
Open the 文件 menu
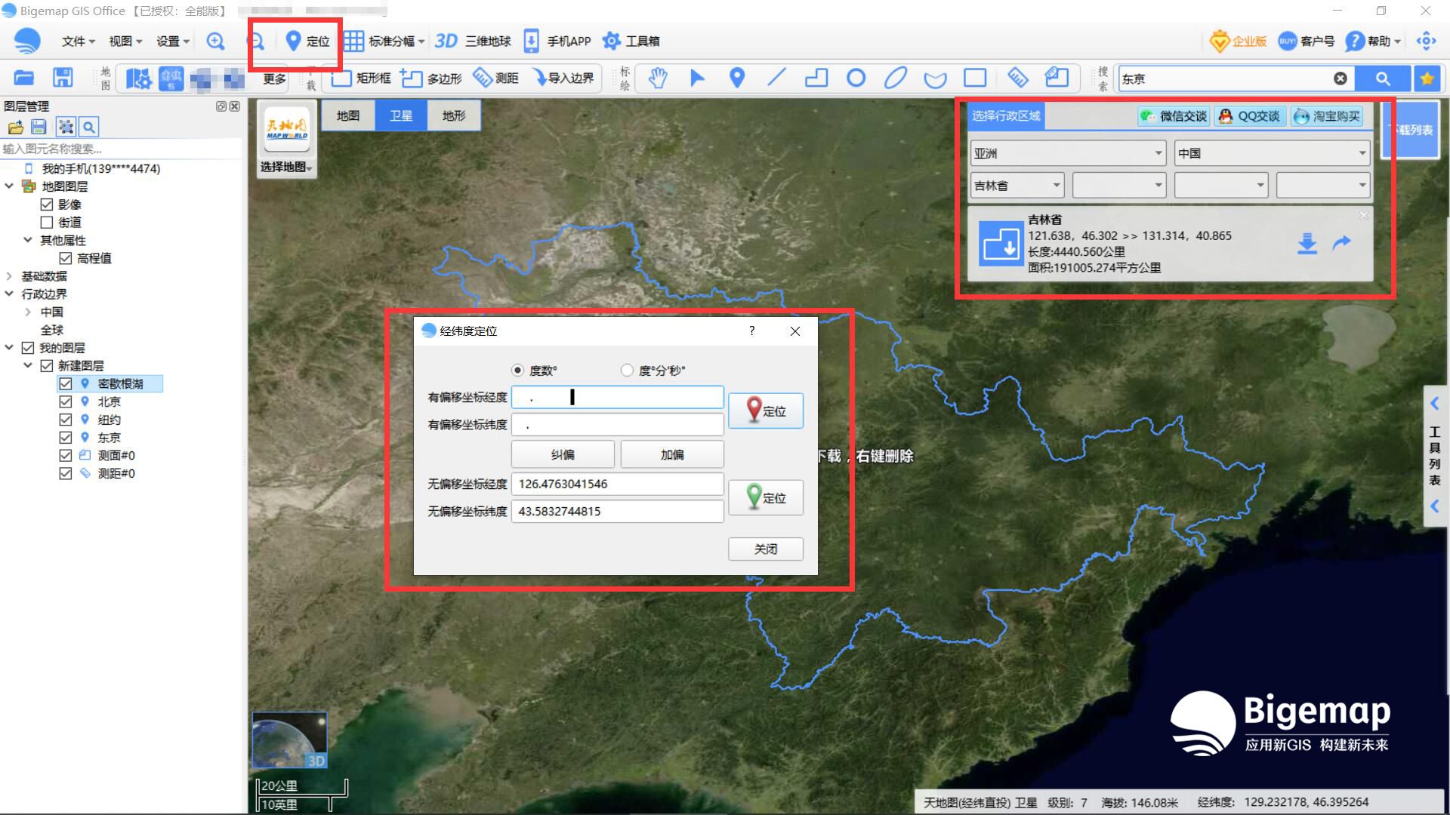(79, 42)
